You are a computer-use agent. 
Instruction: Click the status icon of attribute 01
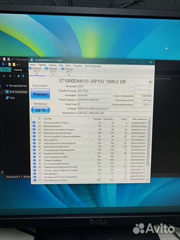pos(34,123)
